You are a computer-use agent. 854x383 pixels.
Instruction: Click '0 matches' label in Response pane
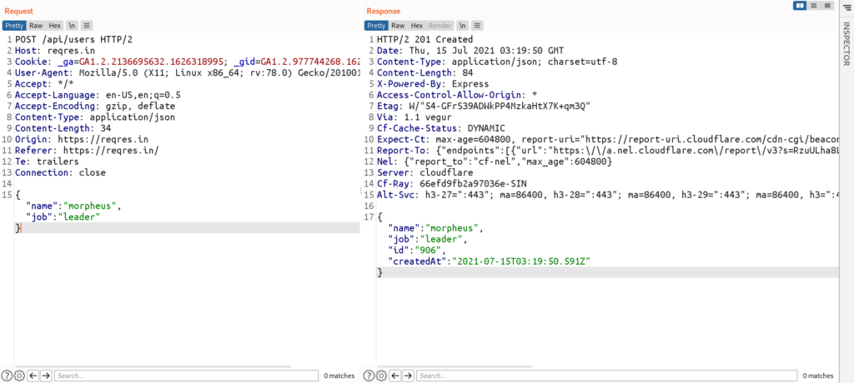tap(817, 376)
